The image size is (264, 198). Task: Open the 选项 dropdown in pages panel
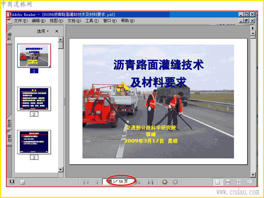(x=43, y=31)
